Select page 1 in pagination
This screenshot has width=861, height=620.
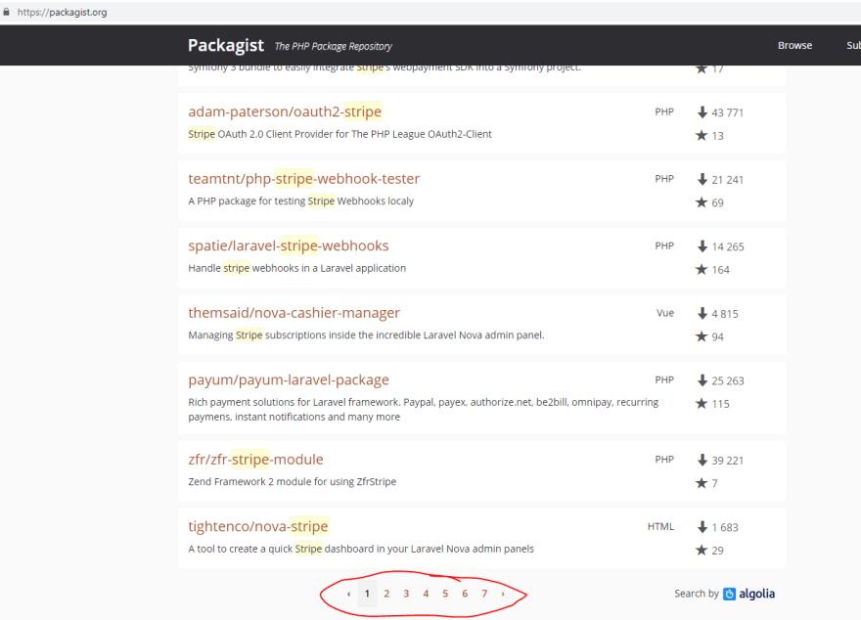[x=367, y=594]
